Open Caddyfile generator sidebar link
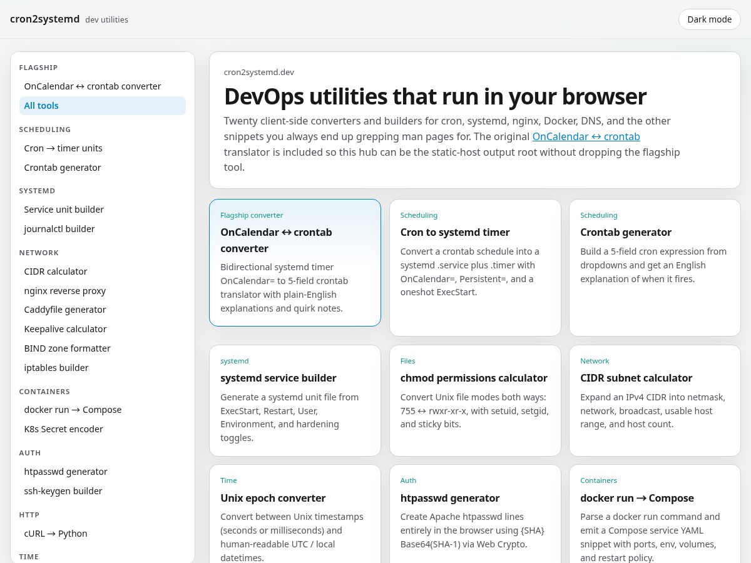751x563 pixels. click(x=103, y=310)
